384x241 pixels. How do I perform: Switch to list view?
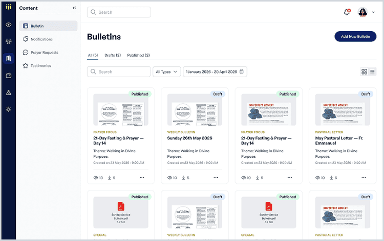(372, 71)
